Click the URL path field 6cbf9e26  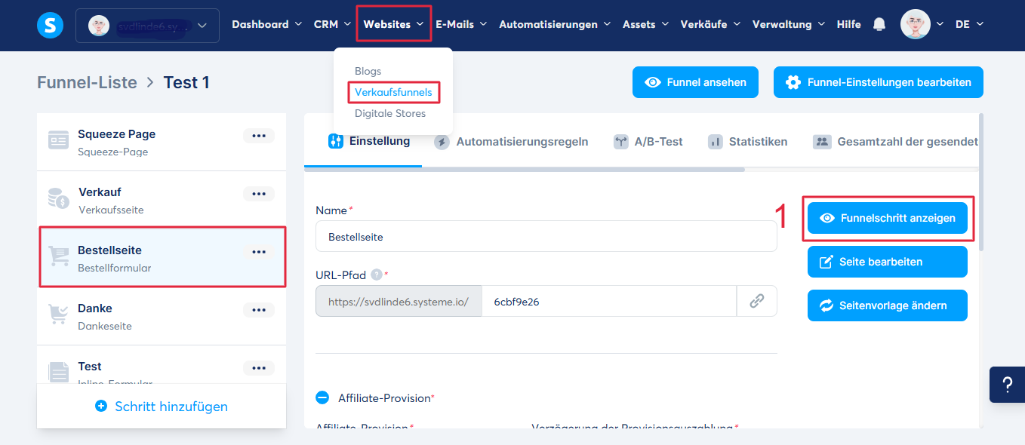pyautogui.click(x=609, y=301)
